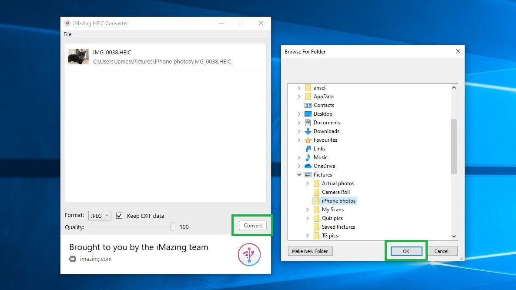Image resolution: width=516 pixels, height=290 pixels.
Task: Click the Favourites star icon
Action: tap(309, 140)
